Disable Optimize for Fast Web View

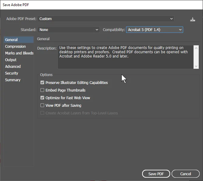tap(43, 98)
